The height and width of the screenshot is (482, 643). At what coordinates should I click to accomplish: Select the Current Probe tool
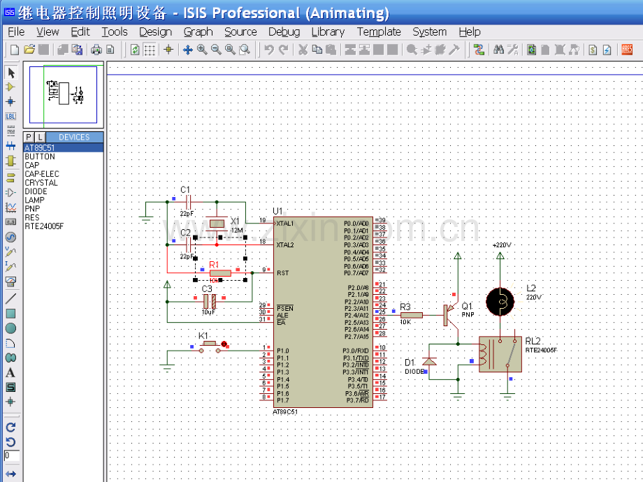[x=10, y=266]
